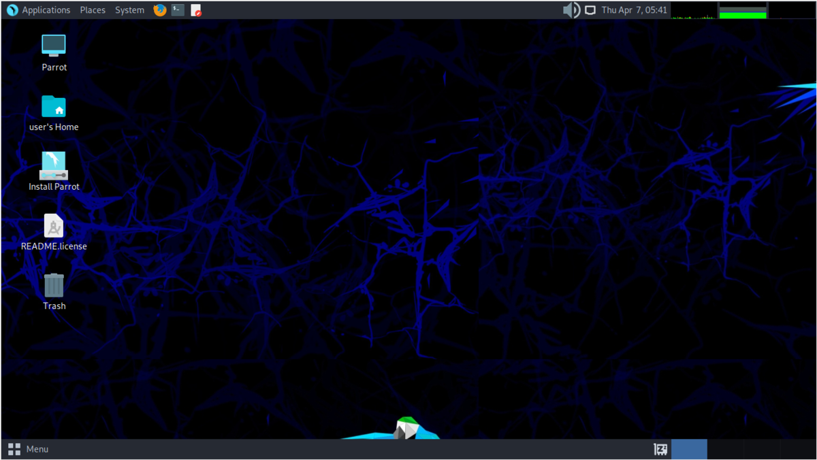Open the Thu Apr 7, 05:41 clock
The height and width of the screenshot is (460, 817).
635,10
